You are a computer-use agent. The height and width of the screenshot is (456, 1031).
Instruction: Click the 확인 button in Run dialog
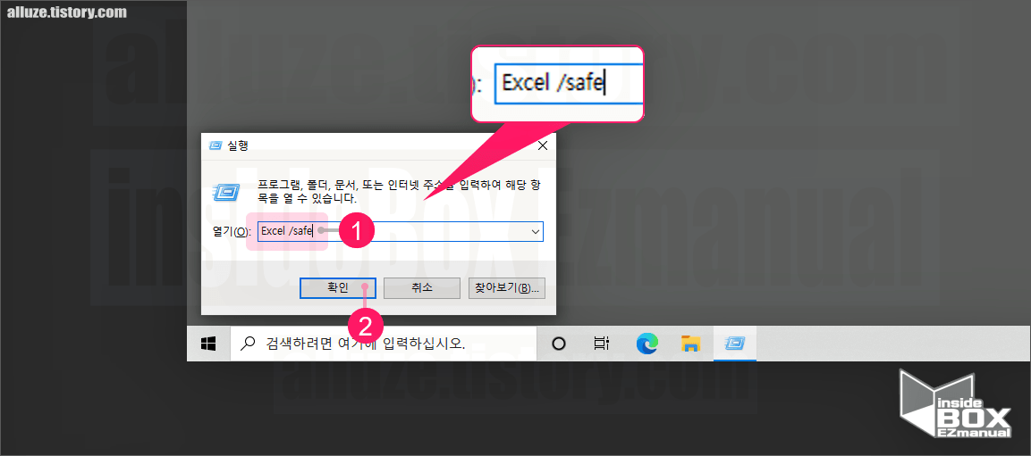tap(337, 287)
